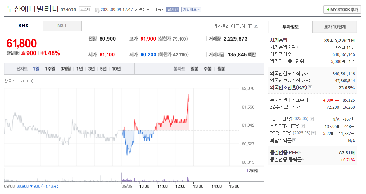Switch to the KRX tab
Viewport: 366px width, 194px height.
[x=23, y=26]
